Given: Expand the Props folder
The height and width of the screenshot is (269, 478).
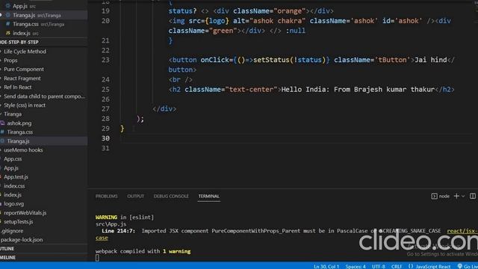Looking at the screenshot, I should coord(10,60).
